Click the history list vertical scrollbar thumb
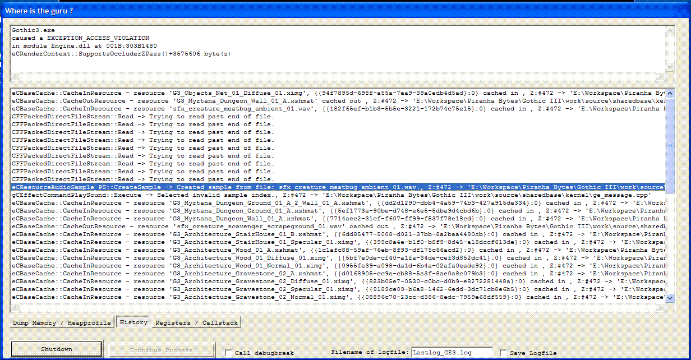This screenshot has height=360, width=691. (670, 145)
